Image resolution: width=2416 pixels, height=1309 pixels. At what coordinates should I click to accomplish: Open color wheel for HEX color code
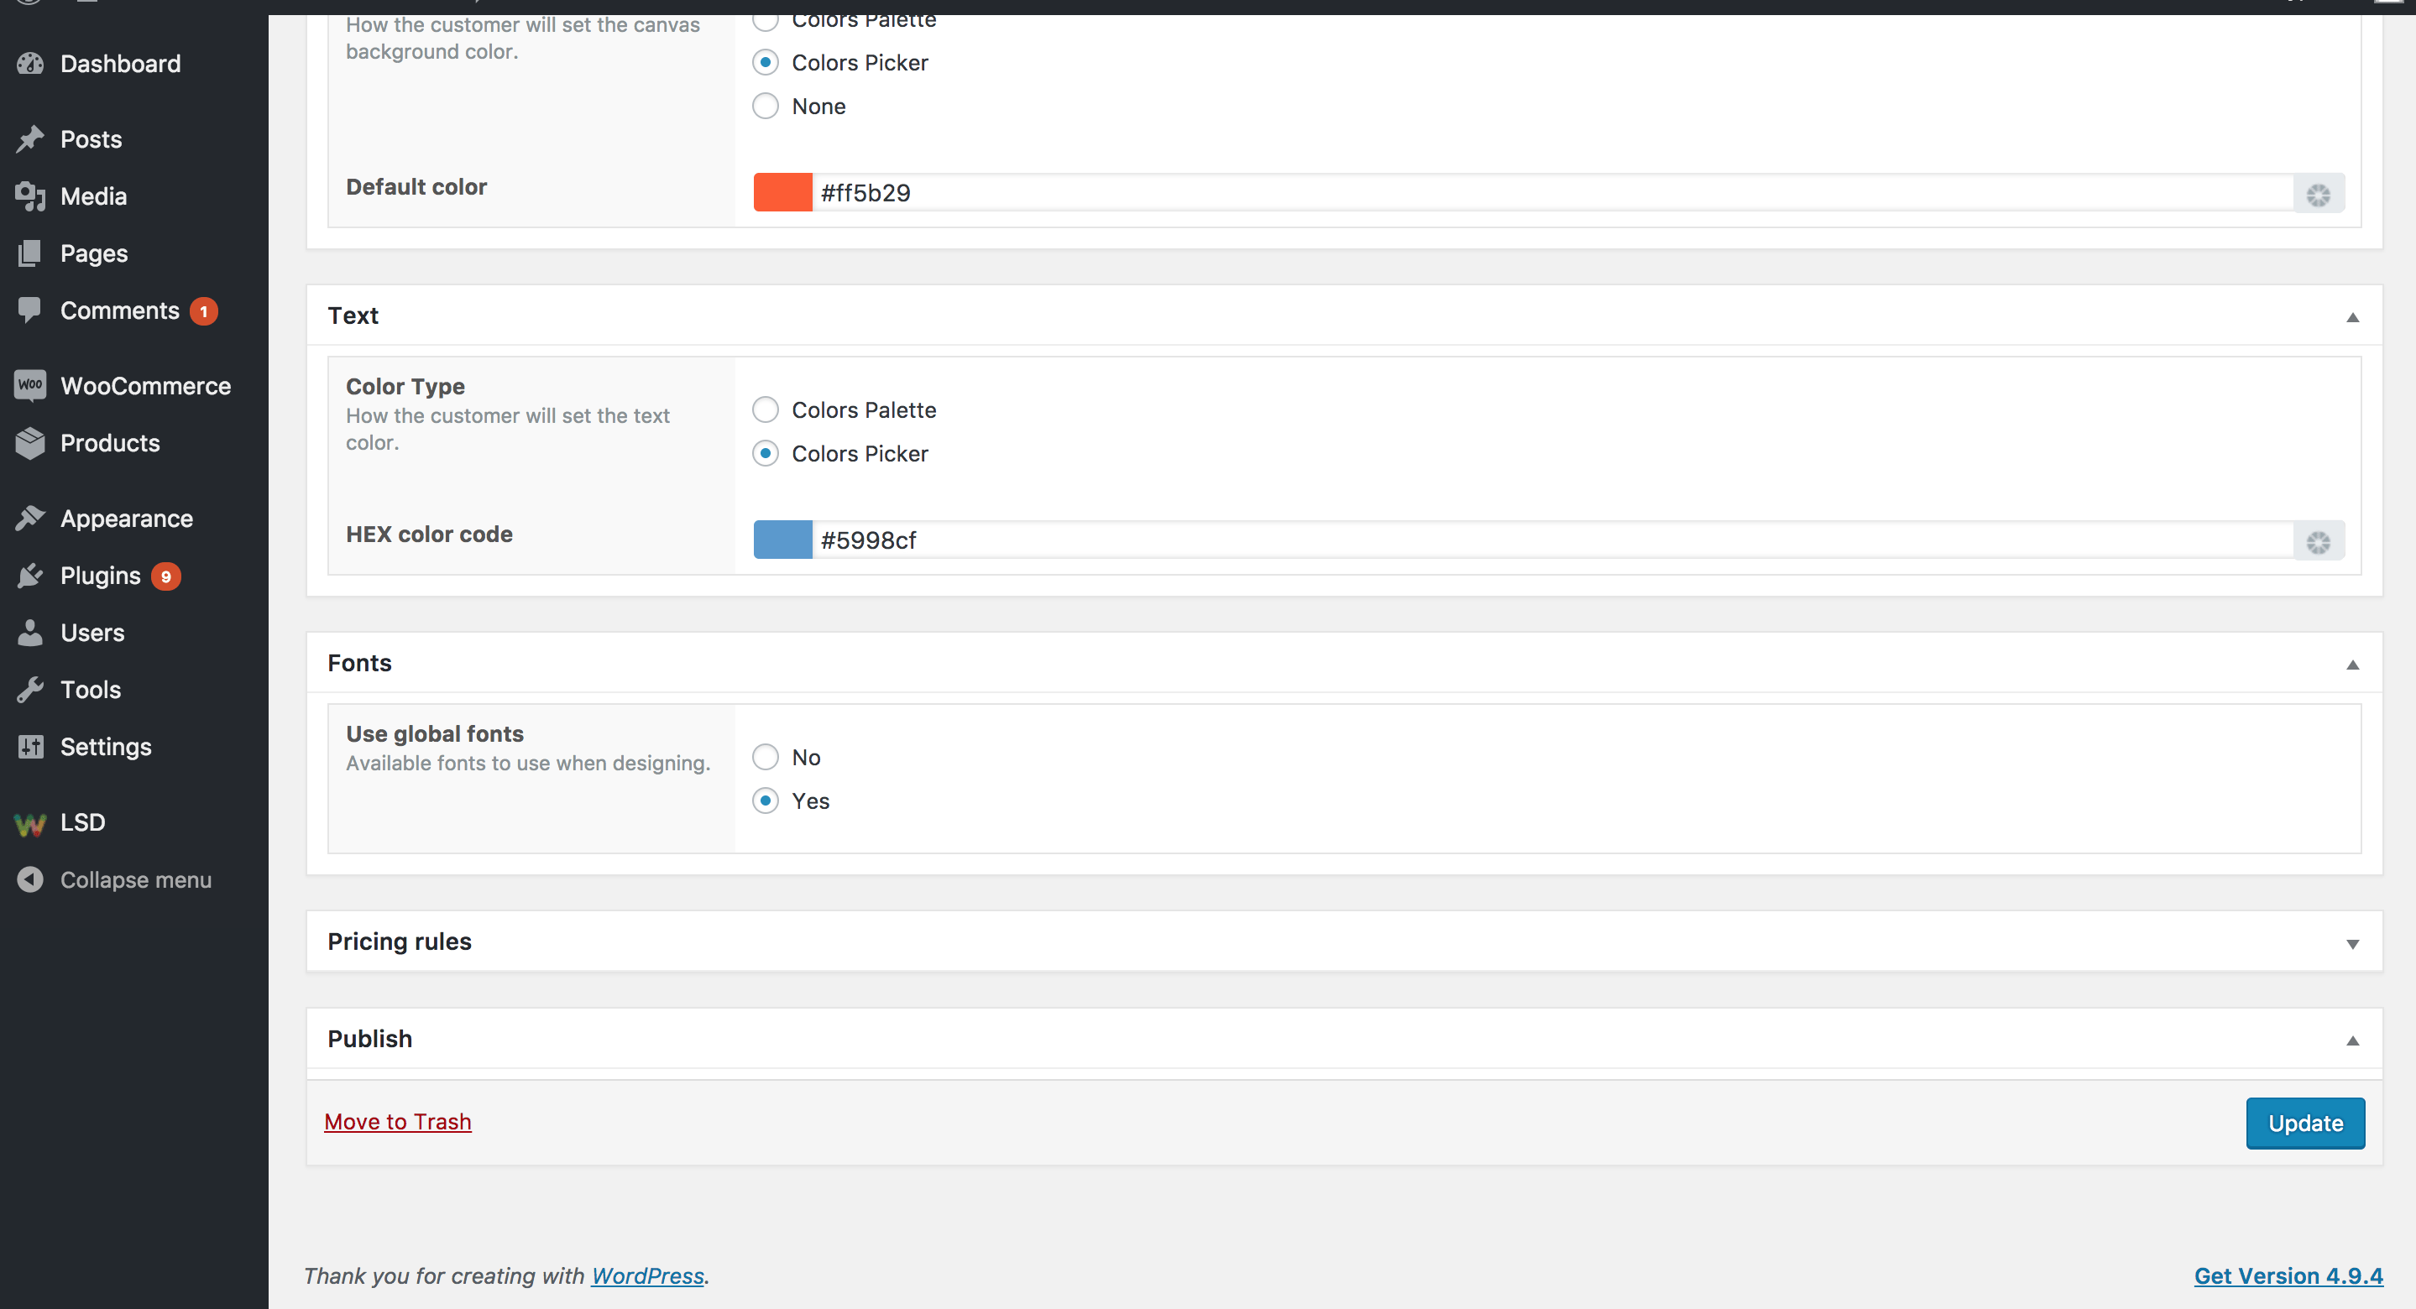[x=2319, y=542]
